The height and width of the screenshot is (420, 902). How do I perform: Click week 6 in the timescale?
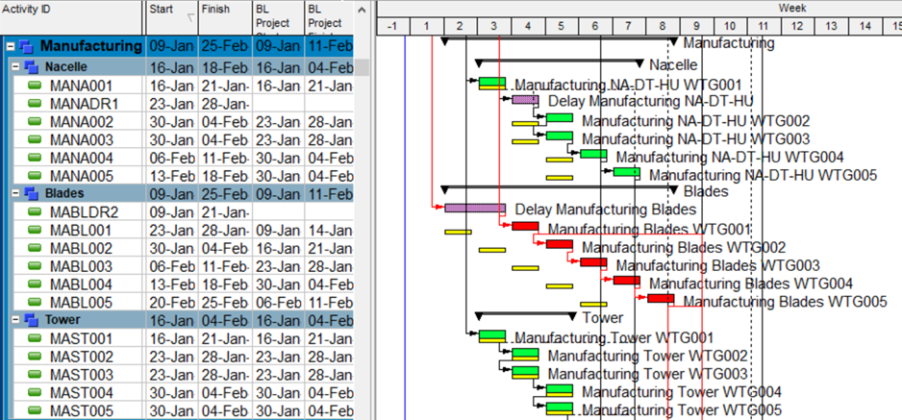[x=595, y=26]
